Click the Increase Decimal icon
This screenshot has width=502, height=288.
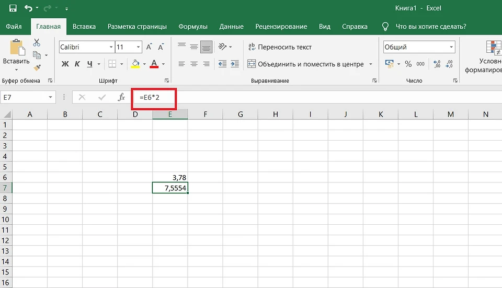(x=436, y=64)
